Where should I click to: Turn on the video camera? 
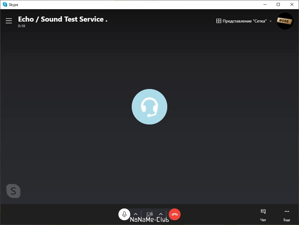click(x=150, y=214)
